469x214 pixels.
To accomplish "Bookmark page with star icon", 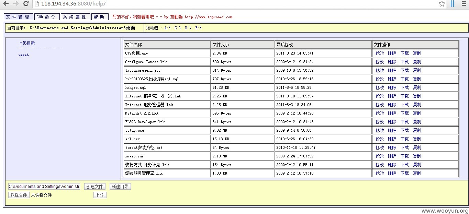I will tap(442, 4).
